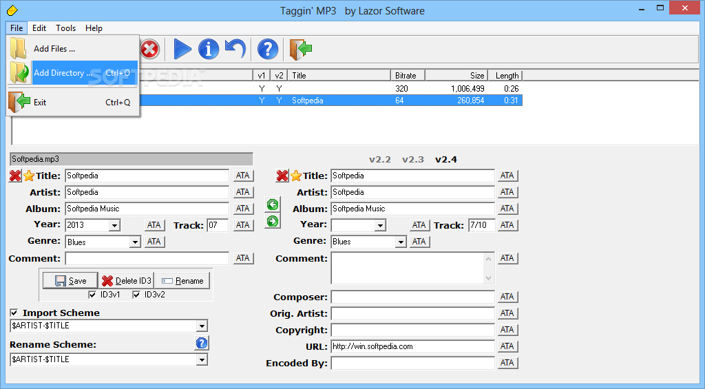Click red X icon beside ID3v1 Title

15,176
